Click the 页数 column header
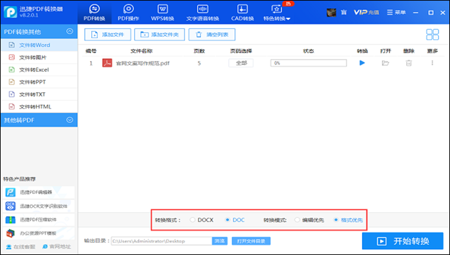450x255 pixels. [x=199, y=51]
